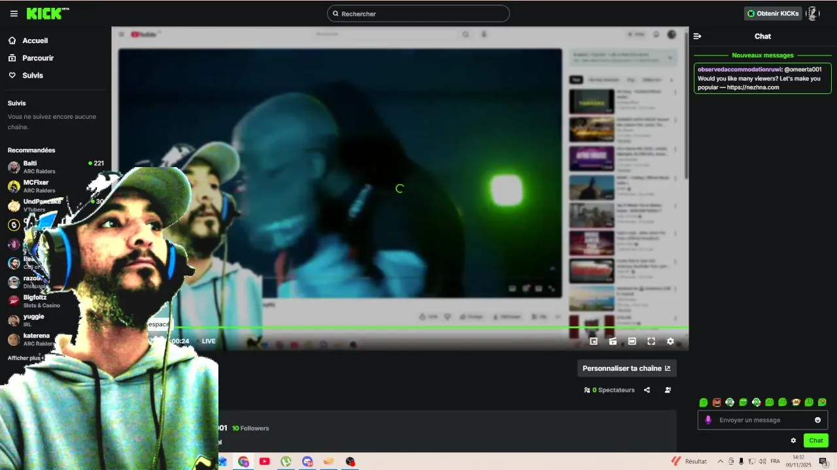Pick the first green Kick emote
The image size is (837, 470).
(704, 402)
